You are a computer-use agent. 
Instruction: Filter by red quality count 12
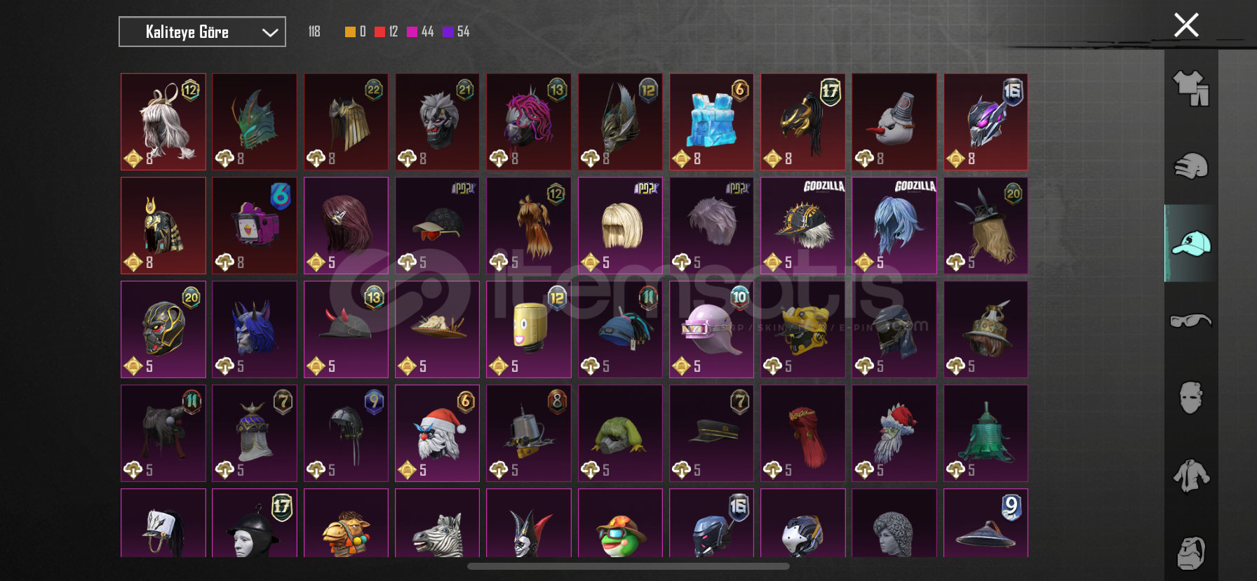pos(386,32)
